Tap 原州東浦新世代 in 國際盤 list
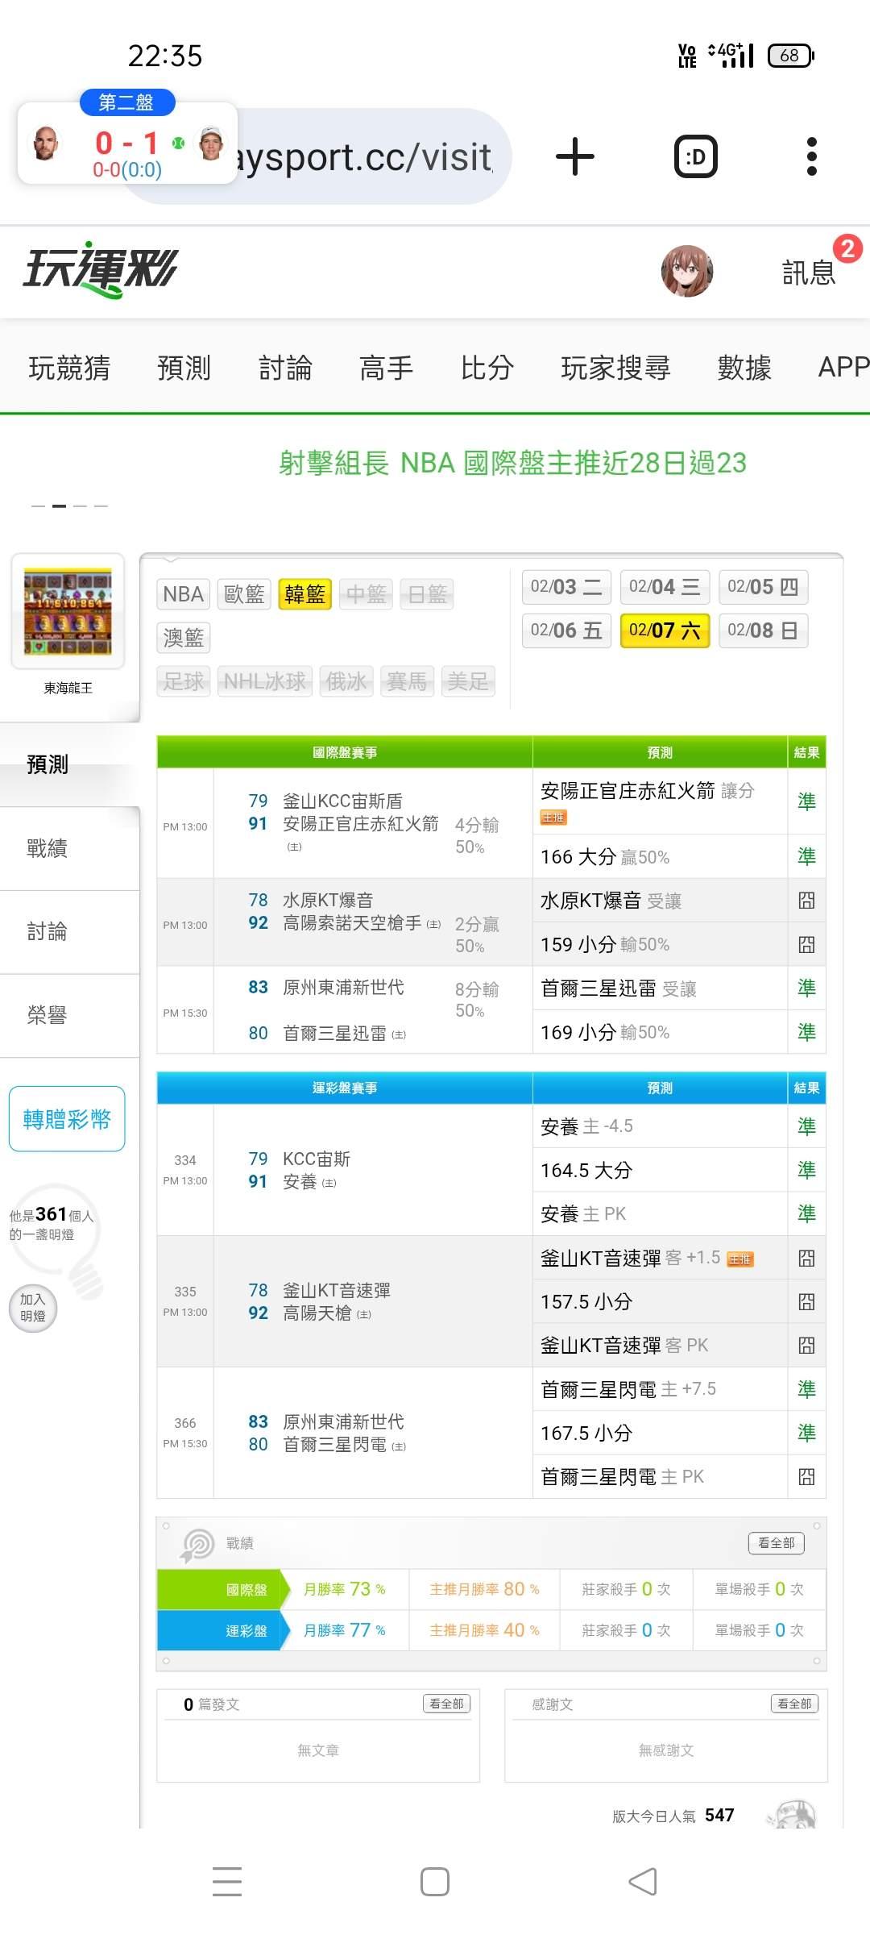870x1935 pixels. 343,987
